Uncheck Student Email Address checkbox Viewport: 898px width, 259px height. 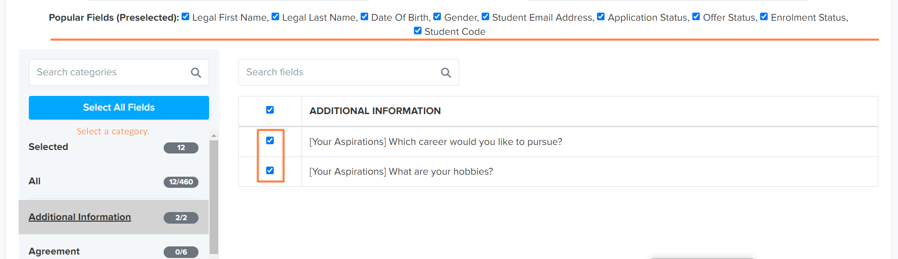(485, 17)
